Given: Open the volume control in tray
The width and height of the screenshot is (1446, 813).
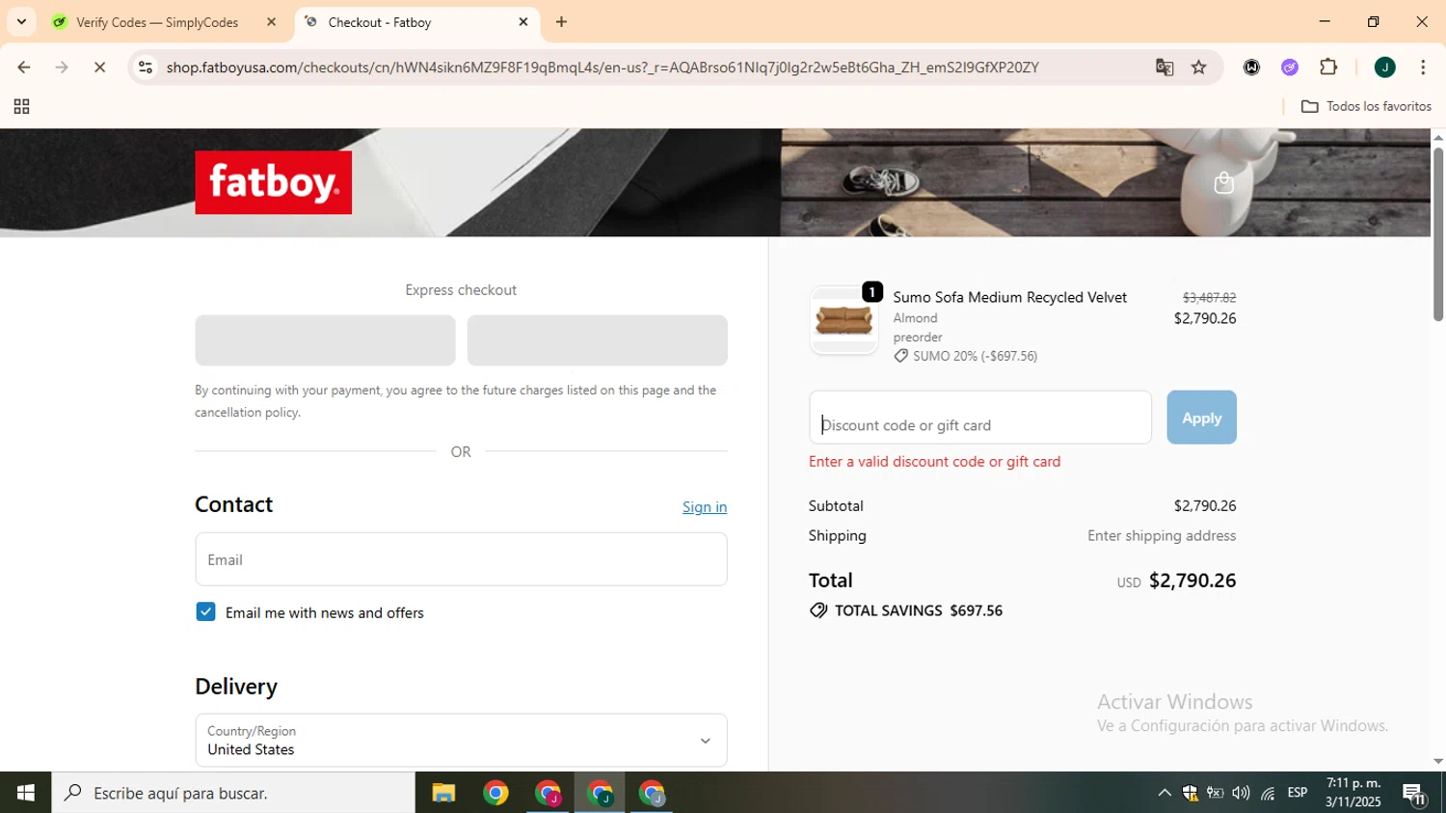Looking at the screenshot, I should tap(1241, 793).
